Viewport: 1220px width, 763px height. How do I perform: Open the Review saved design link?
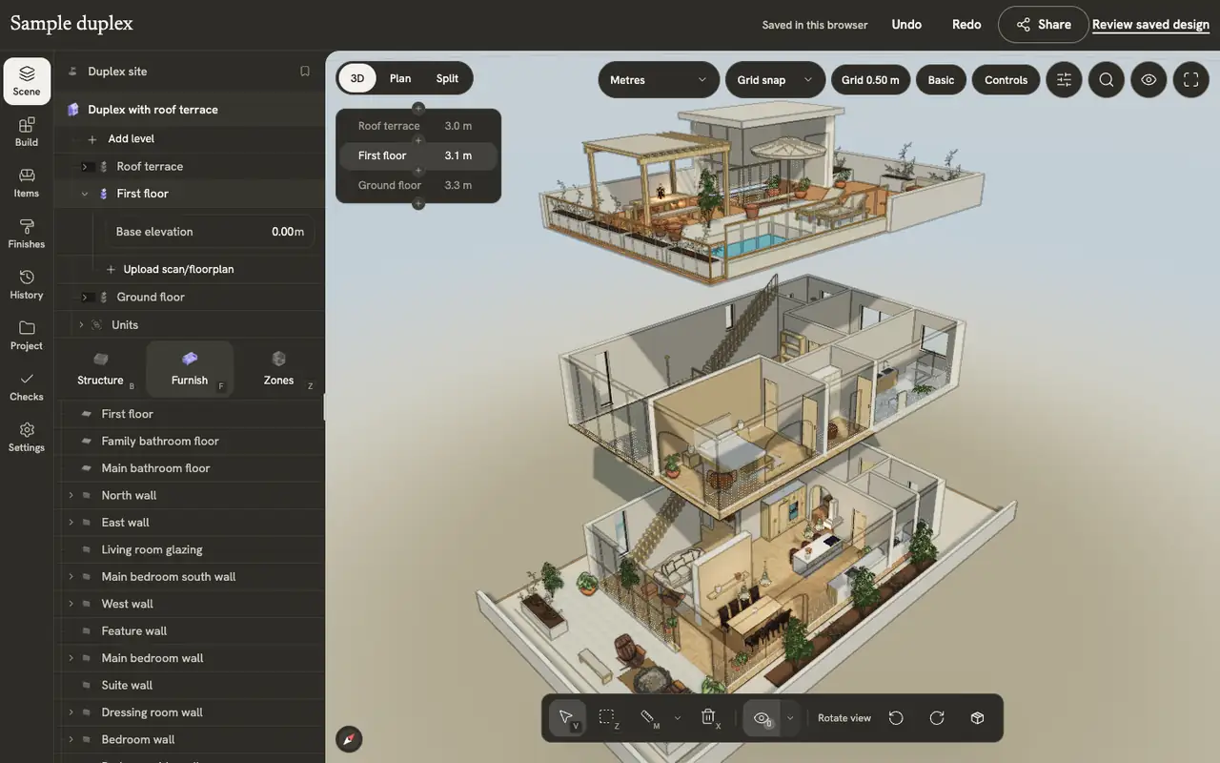[x=1150, y=25]
